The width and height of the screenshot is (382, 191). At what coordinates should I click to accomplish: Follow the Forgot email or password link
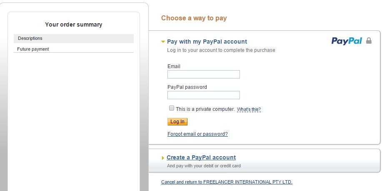click(197, 134)
